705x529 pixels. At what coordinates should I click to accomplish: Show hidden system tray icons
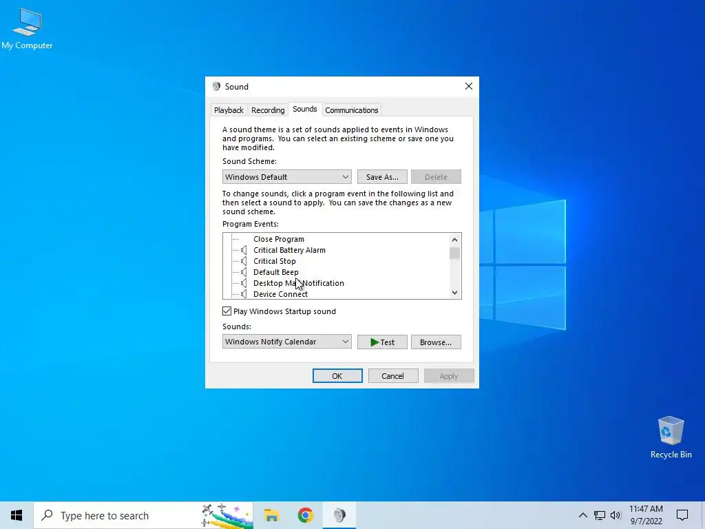[x=582, y=515]
